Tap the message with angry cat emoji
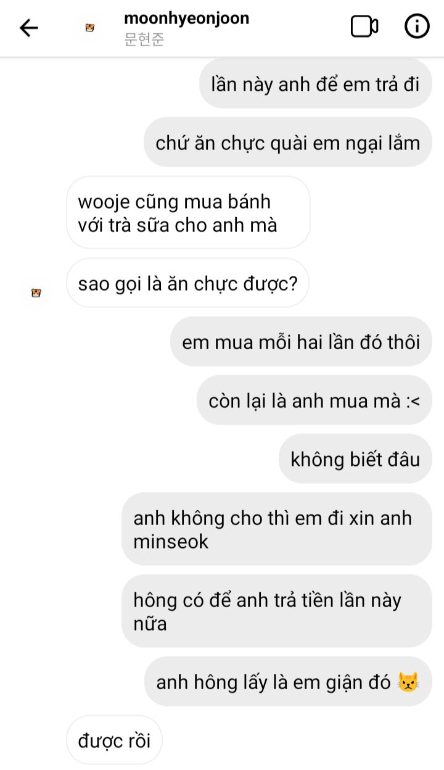Image resolution: width=444 pixels, height=770 pixels. pyautogui.click(x=288, y=682)
